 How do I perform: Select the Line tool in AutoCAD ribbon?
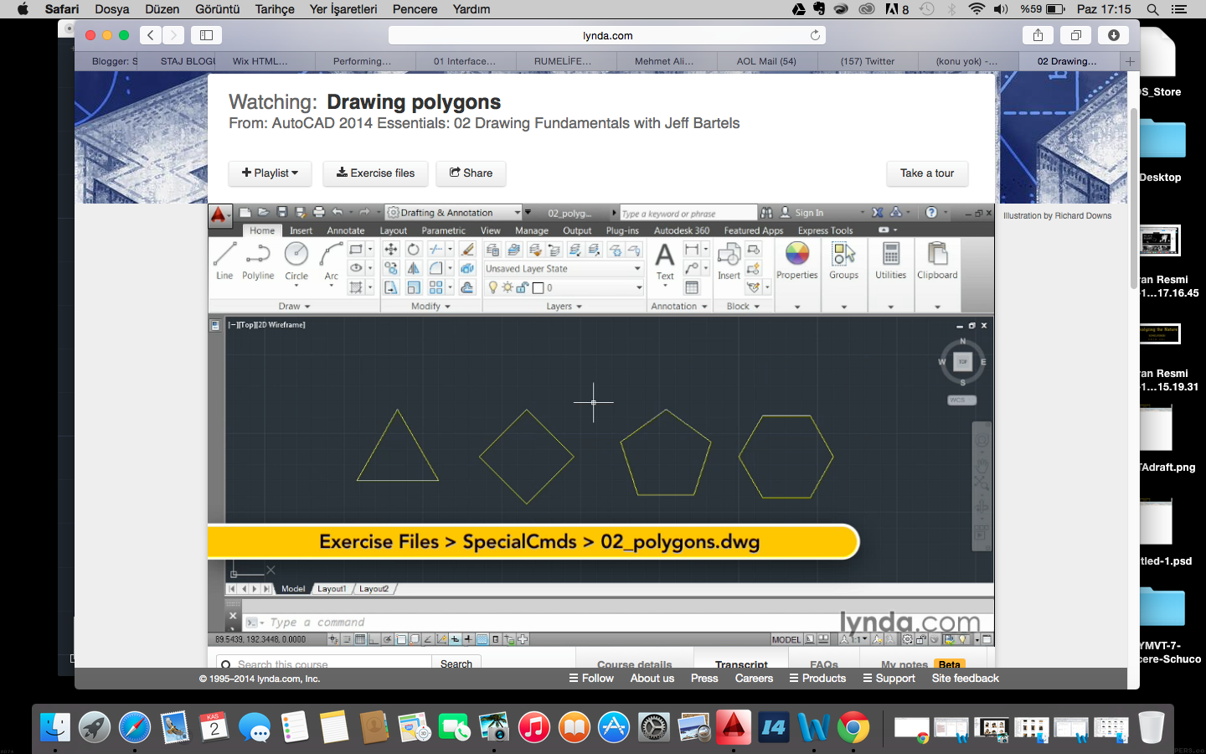point(224,261)
